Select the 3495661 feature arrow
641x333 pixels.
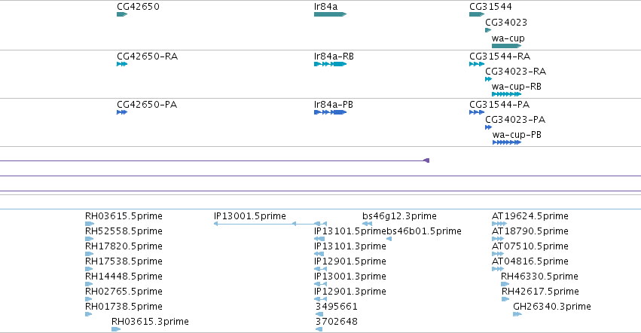(319, 314)
